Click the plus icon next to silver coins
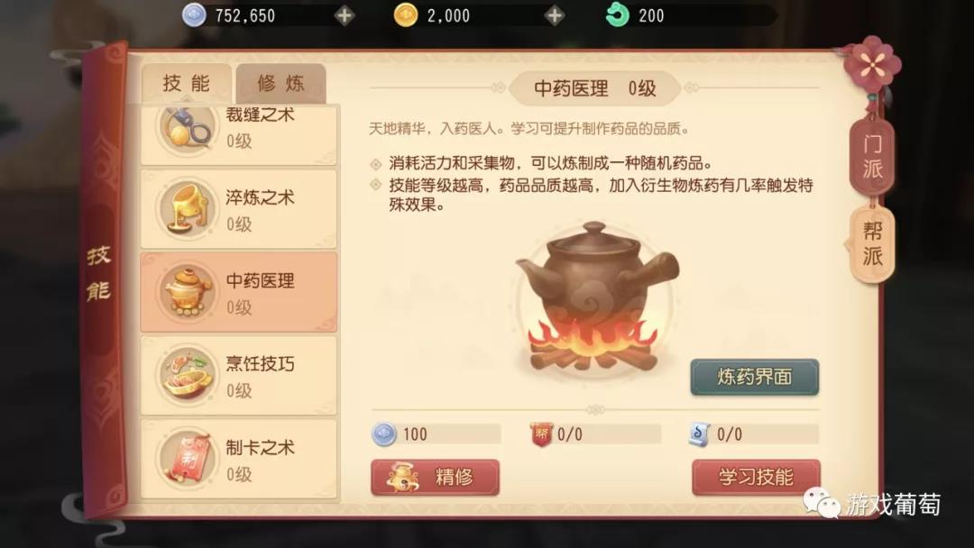 345,15
